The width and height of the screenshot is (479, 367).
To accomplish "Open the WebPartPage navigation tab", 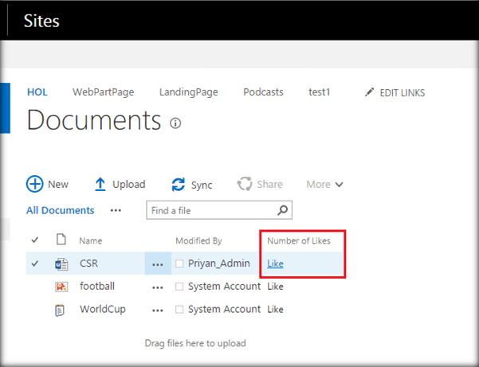I will click(x=103, y=92).
